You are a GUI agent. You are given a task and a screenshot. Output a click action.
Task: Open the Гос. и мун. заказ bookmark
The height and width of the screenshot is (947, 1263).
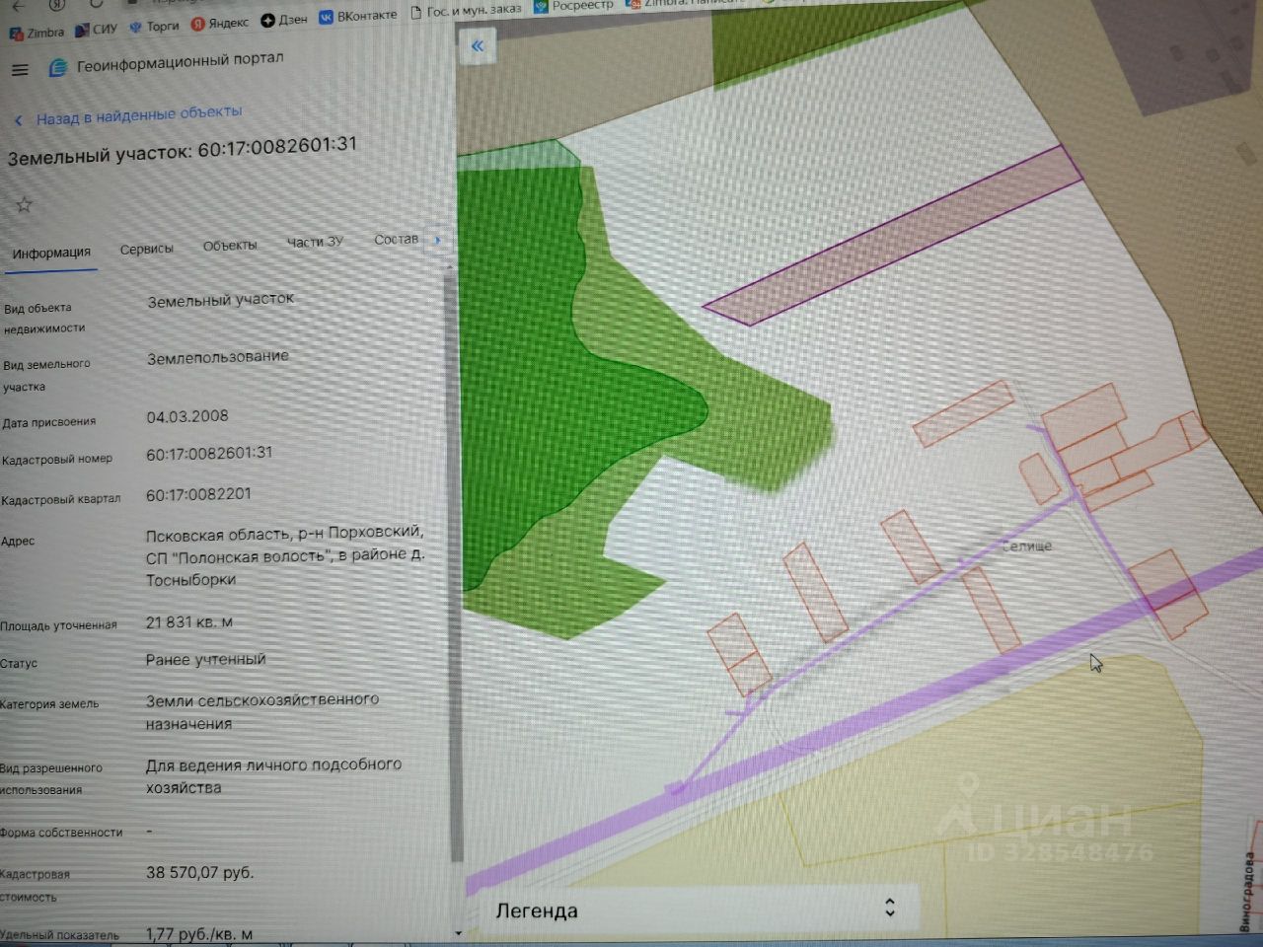pyautogui.click(x=465, y=11)
